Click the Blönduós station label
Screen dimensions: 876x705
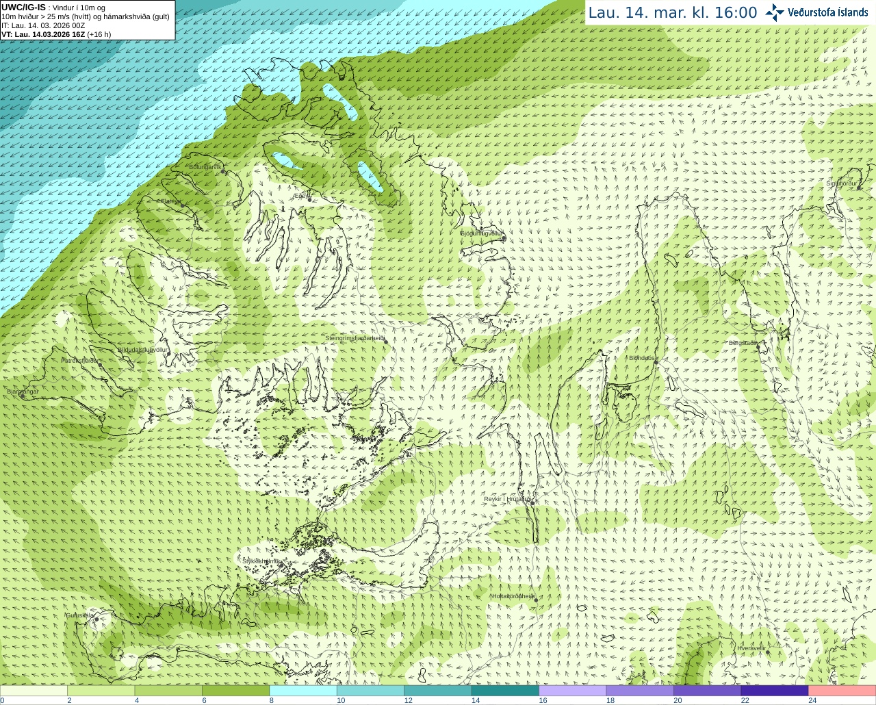[x=641, y=358]
